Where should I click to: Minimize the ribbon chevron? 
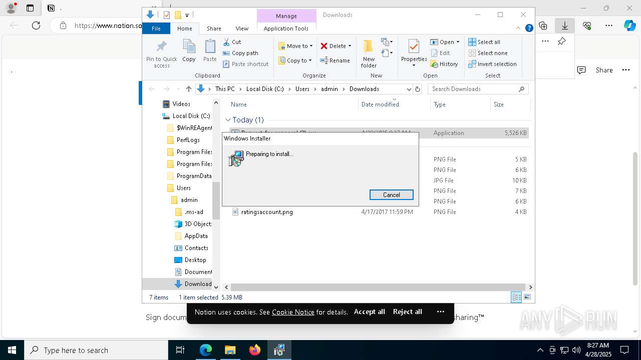coord(519,28)
